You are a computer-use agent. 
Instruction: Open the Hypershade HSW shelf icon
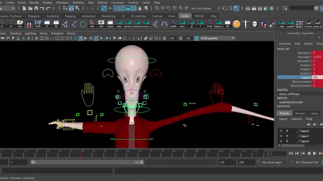tap(38, 24)
